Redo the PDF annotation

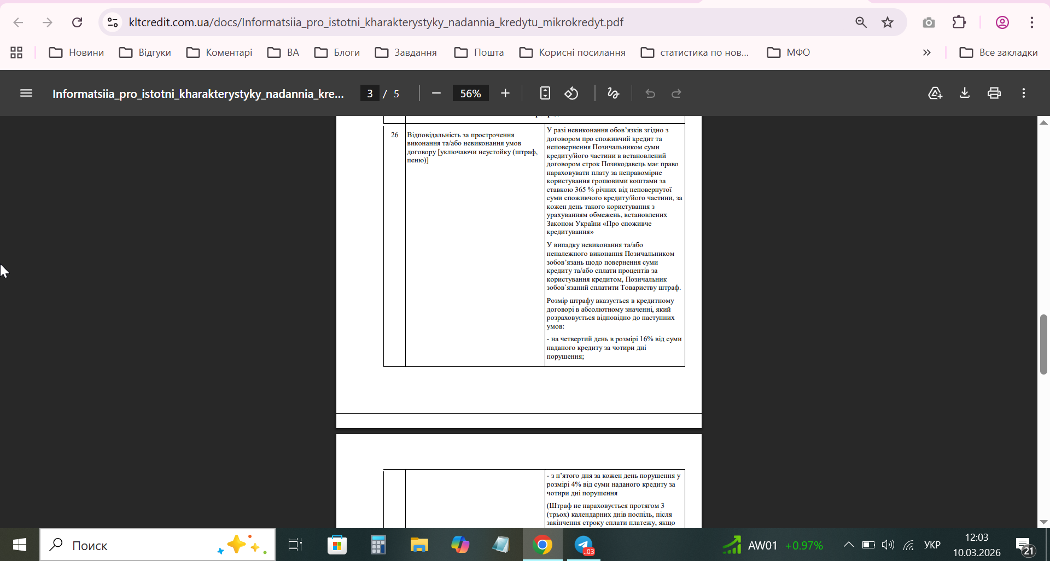(x=676, y=93)
